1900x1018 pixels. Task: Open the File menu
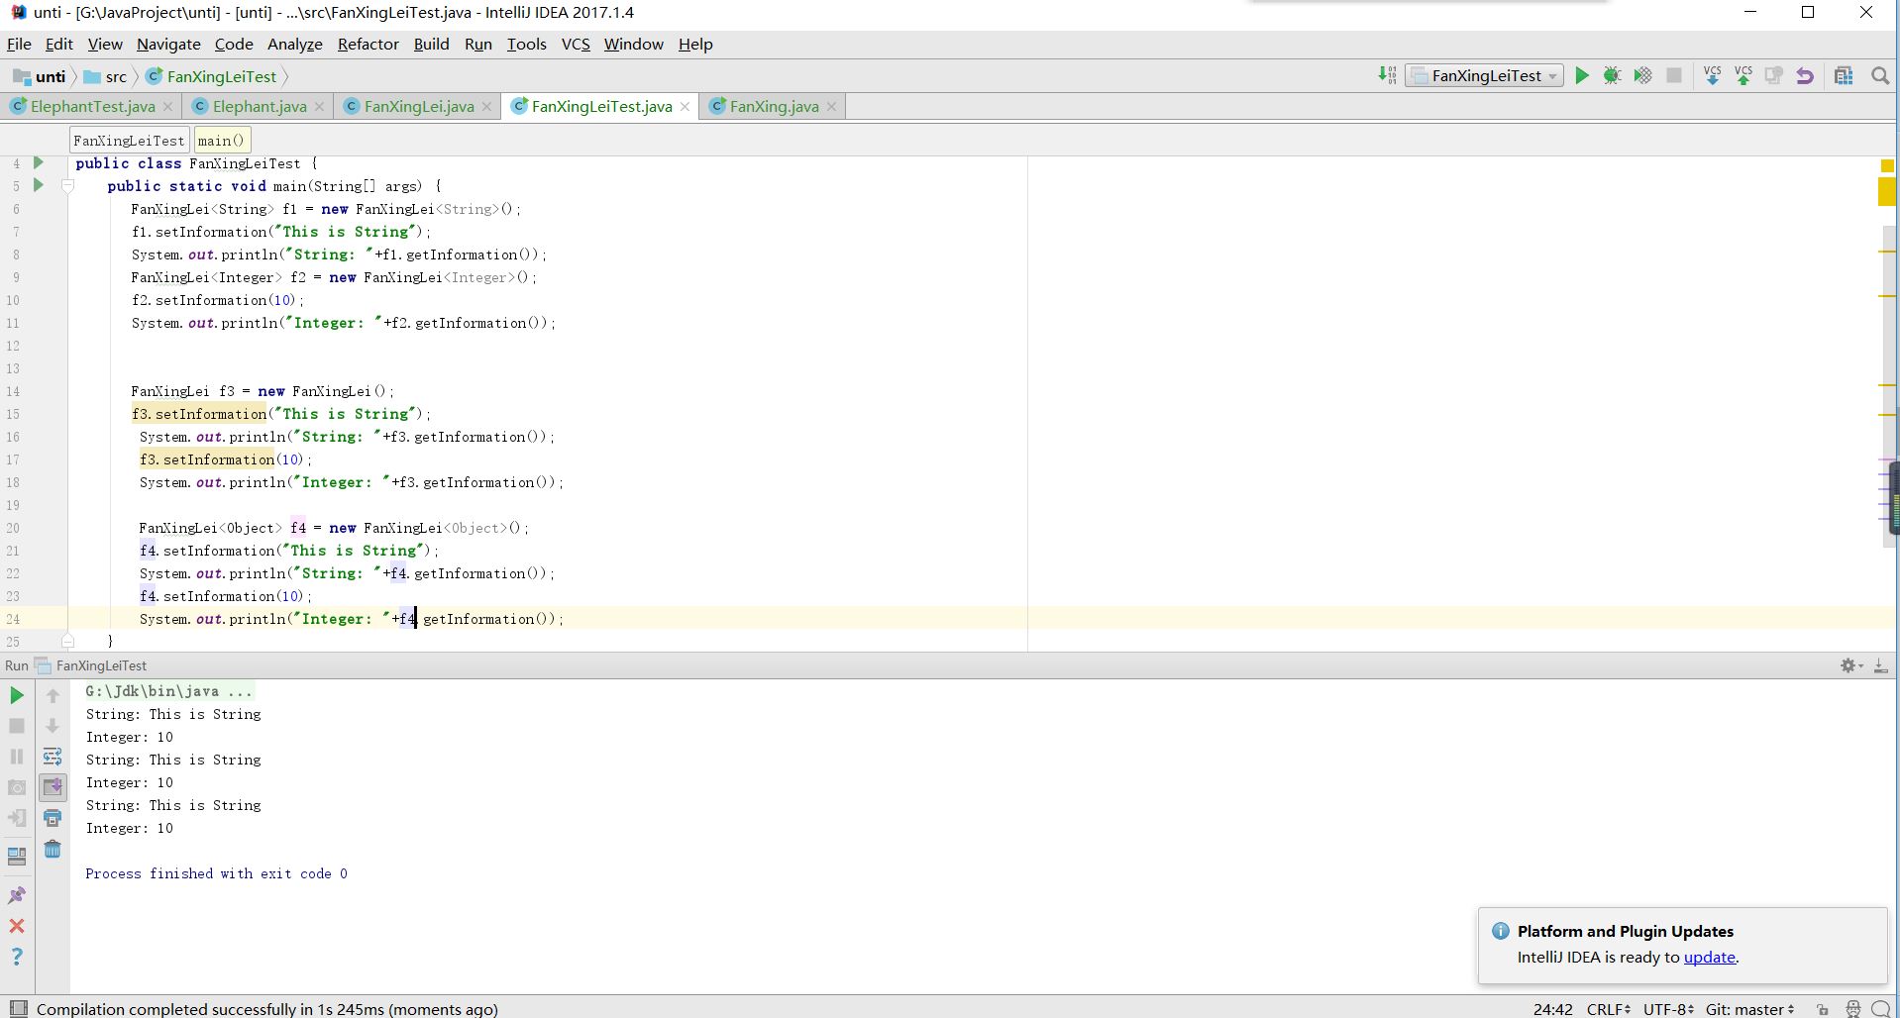pyautogui.click(x=19, y=45)
